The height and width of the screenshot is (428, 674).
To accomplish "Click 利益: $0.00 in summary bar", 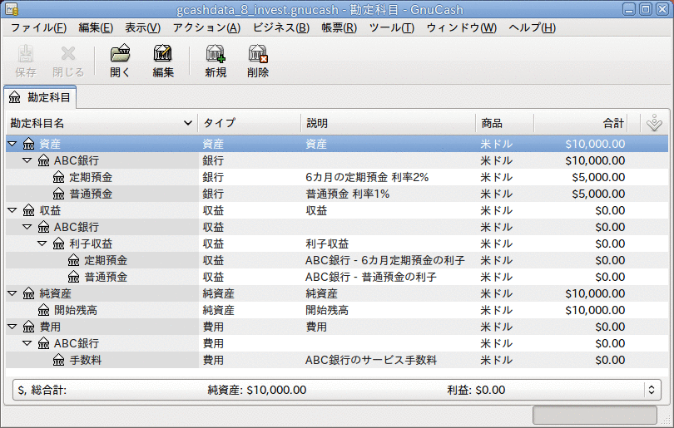I will coord(476,390).
